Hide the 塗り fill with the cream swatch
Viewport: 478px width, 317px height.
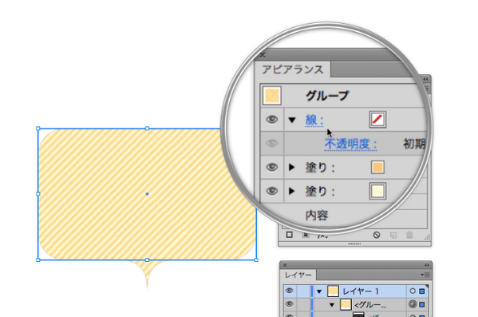coord(272,191)
